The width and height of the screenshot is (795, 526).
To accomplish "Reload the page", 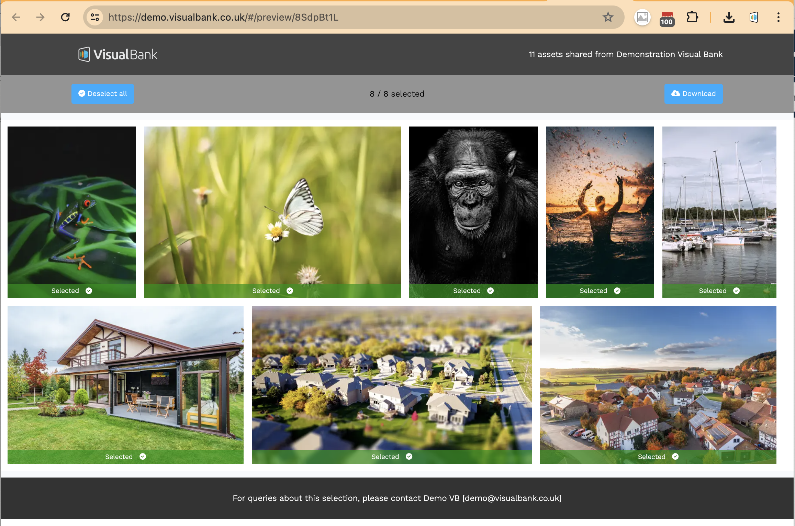I will point(65,17).
